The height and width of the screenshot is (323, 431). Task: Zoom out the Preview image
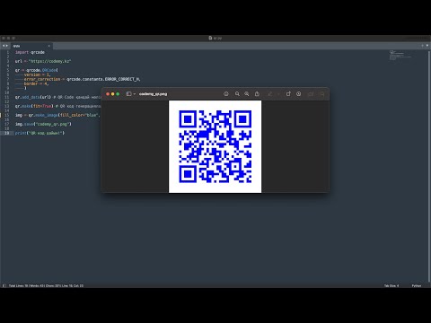[237, 94]
